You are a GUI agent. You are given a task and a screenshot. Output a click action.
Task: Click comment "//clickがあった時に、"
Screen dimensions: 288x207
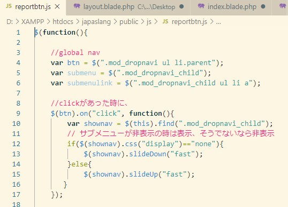point(89,103)
